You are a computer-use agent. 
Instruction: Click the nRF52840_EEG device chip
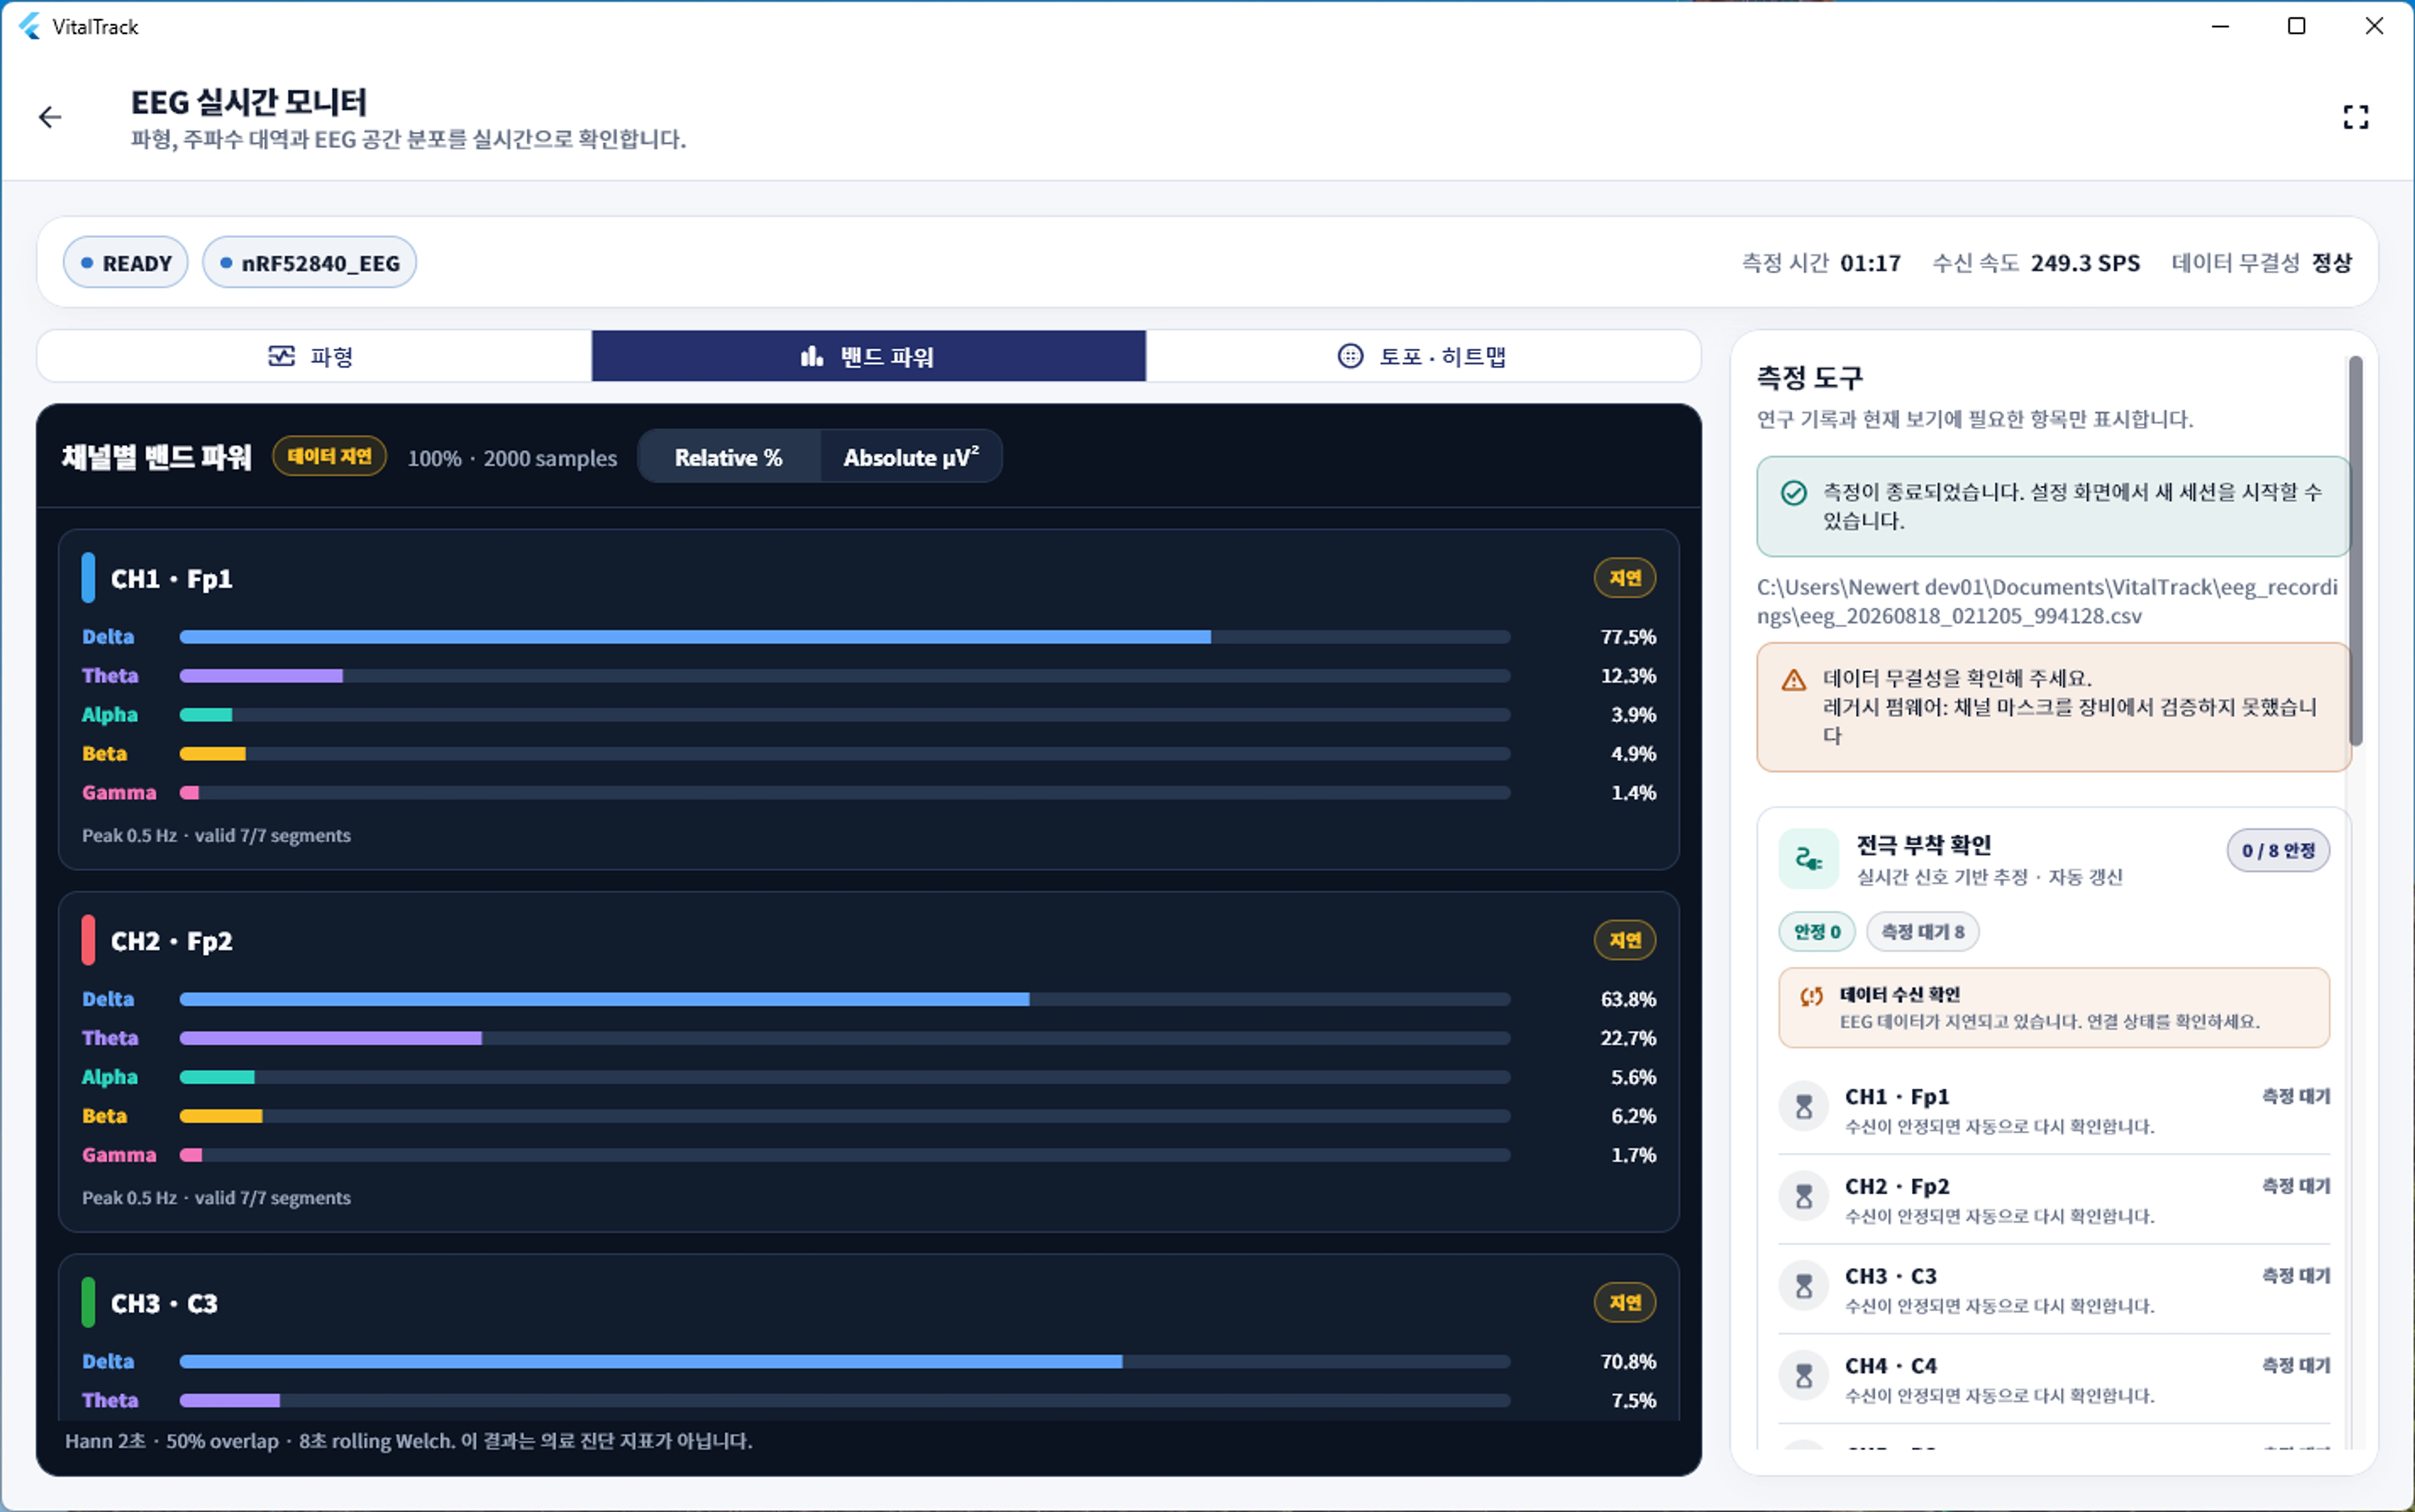click(x=310, y=263)
